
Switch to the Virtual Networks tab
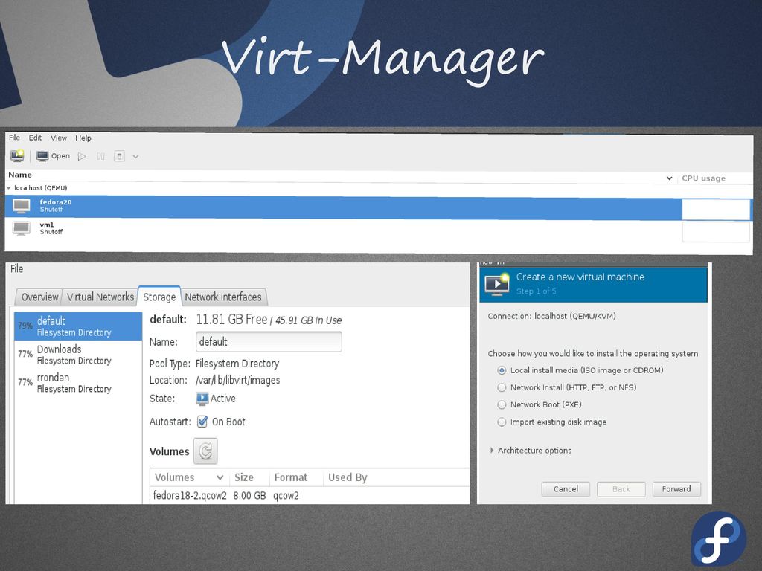click(100, 297)
